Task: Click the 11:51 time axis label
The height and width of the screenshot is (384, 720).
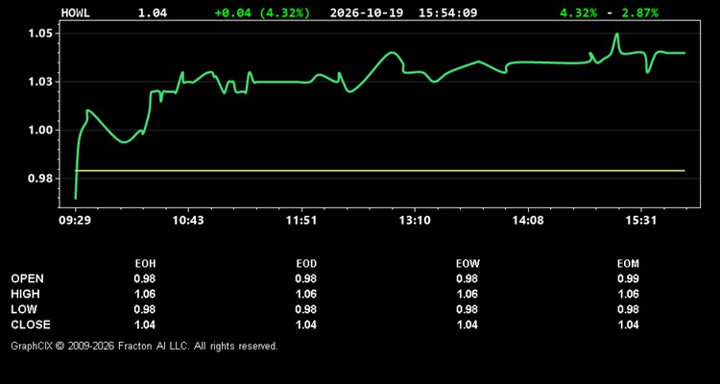Action: coord(301,221)
